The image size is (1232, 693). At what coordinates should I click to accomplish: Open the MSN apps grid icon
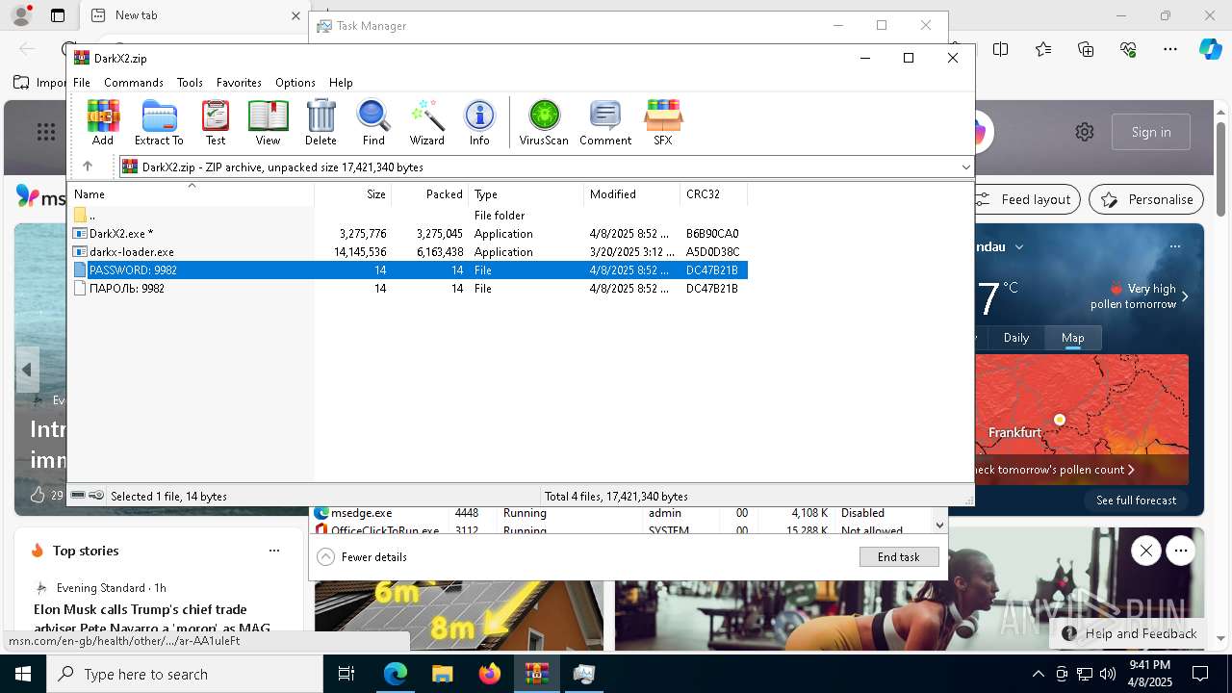click(x=46, y=133)
